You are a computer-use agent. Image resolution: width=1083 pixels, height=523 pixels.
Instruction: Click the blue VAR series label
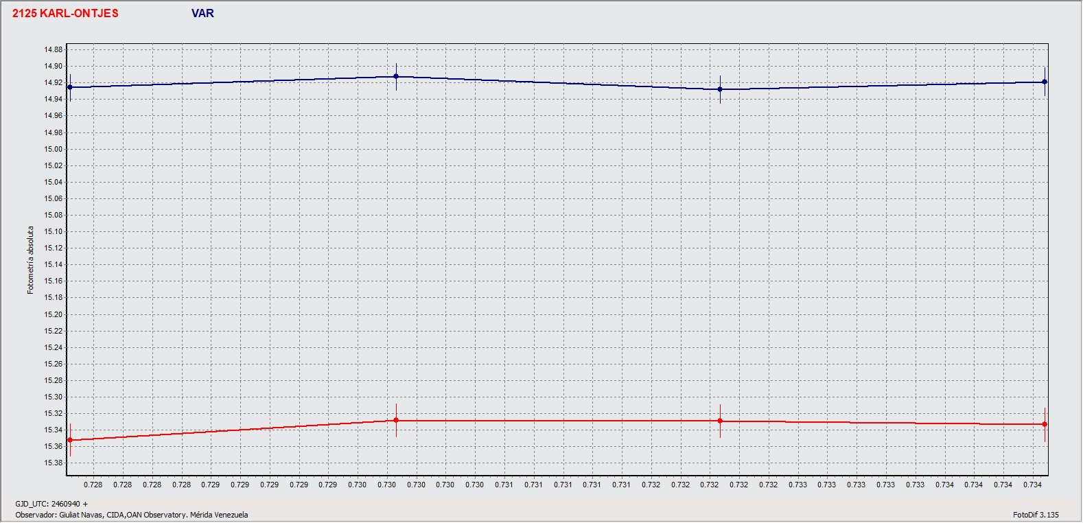202,14
